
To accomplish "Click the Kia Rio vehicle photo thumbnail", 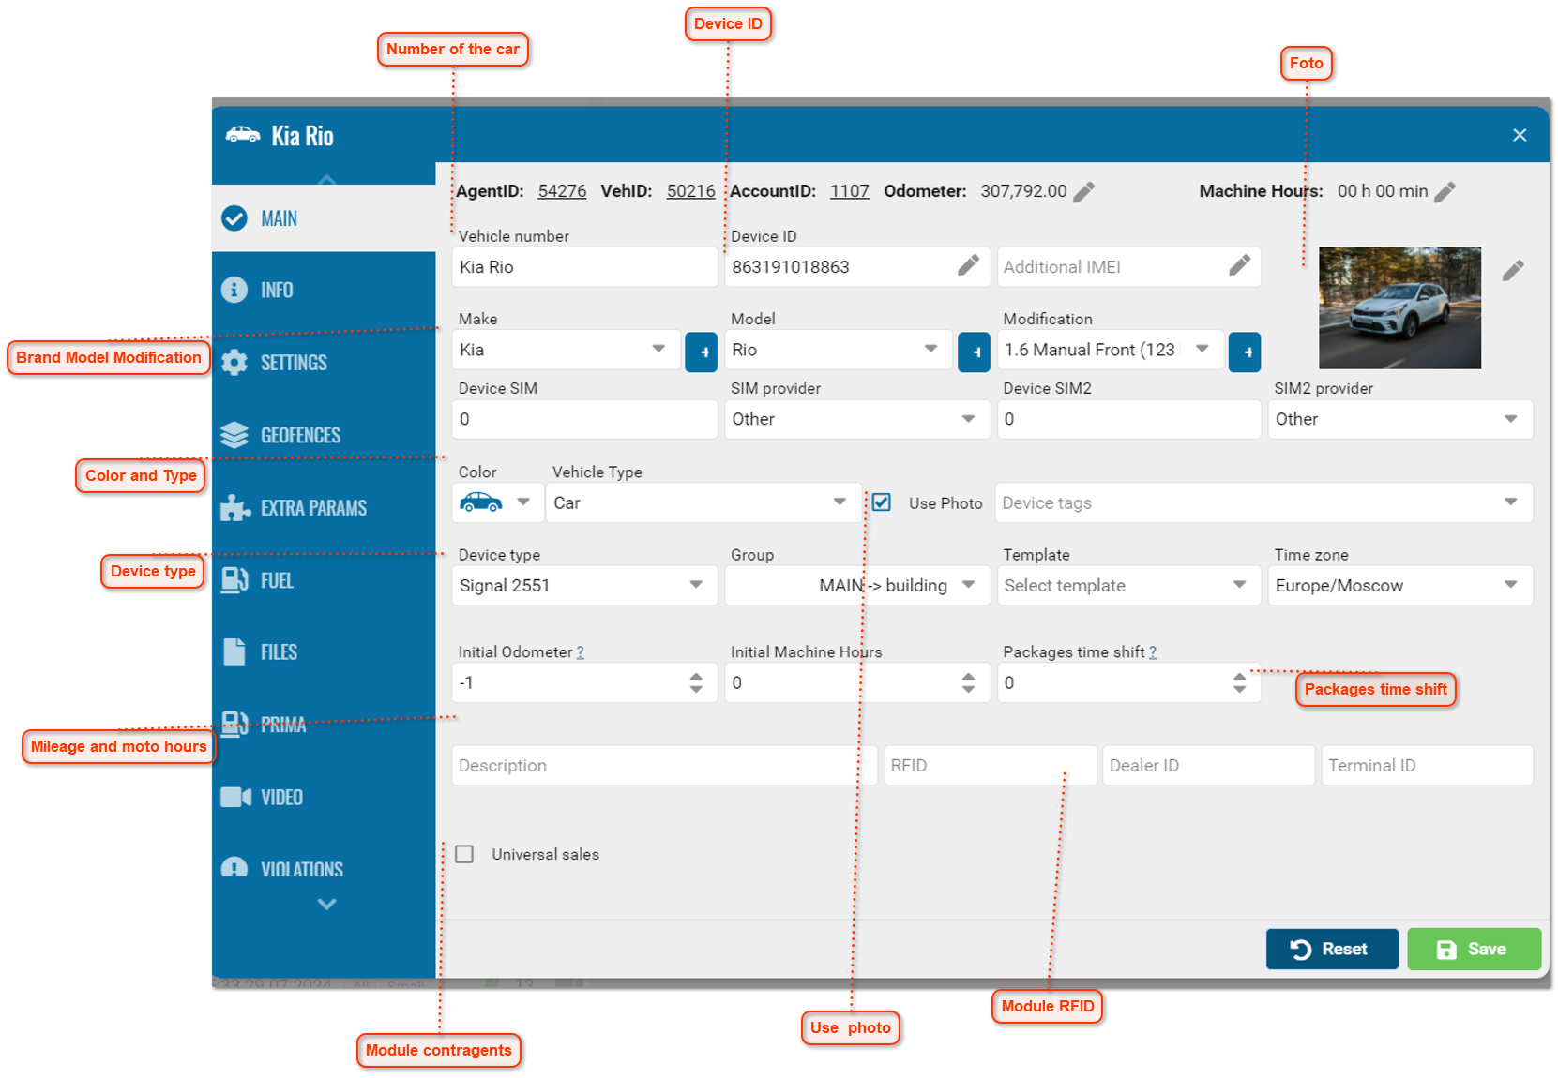I will (1399, 307).
